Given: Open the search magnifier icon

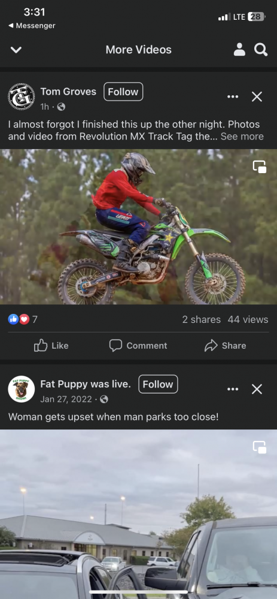Looking at the screenshot, I should [261, 50].
